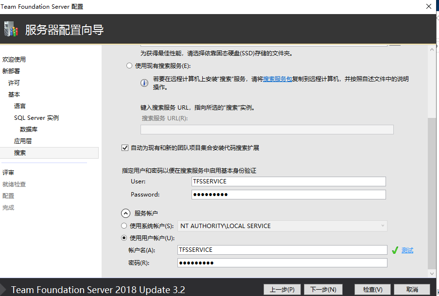This screenshot has height=296, width=439.
Task: Select 使用用户帐户(U) radio option
Action: coord(124,238)
